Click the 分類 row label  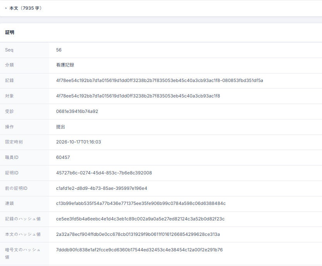pos(9,65)
